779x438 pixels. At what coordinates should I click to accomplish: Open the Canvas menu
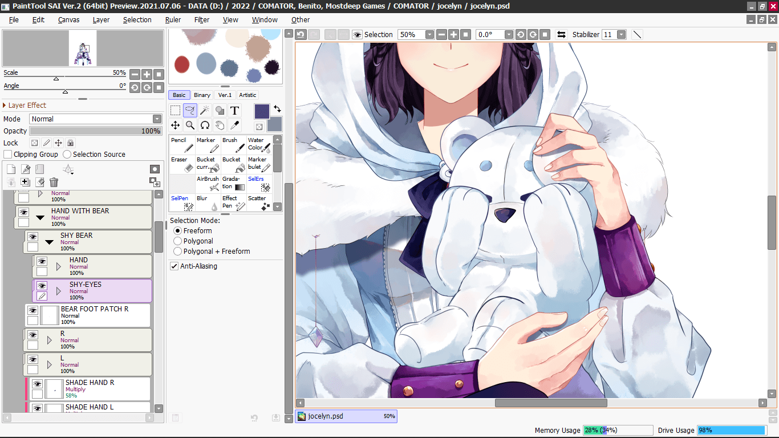coord(68,19)
